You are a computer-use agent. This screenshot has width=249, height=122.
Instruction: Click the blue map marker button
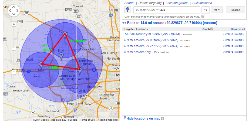pos(127,10)
